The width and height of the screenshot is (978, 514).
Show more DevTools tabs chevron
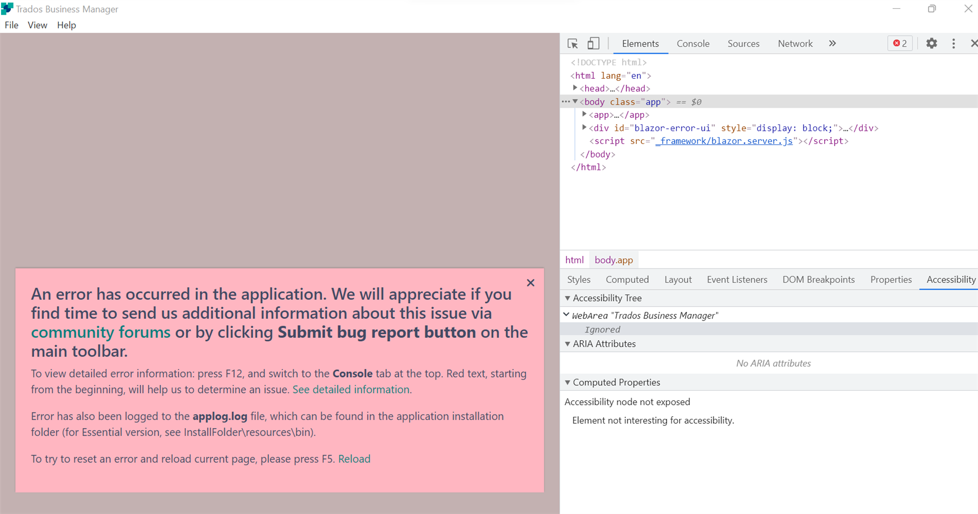click(832, 43)
